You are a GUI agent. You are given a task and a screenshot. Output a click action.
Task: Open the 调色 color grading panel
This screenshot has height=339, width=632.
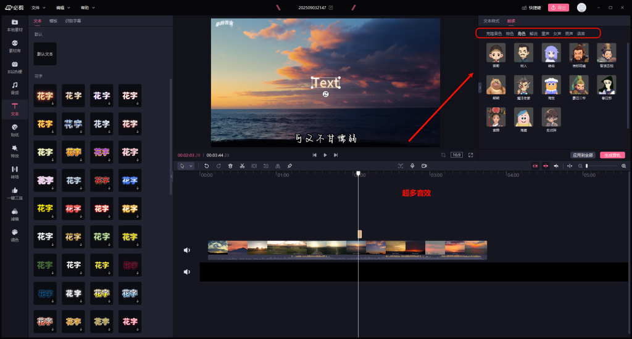click(14, 234)
